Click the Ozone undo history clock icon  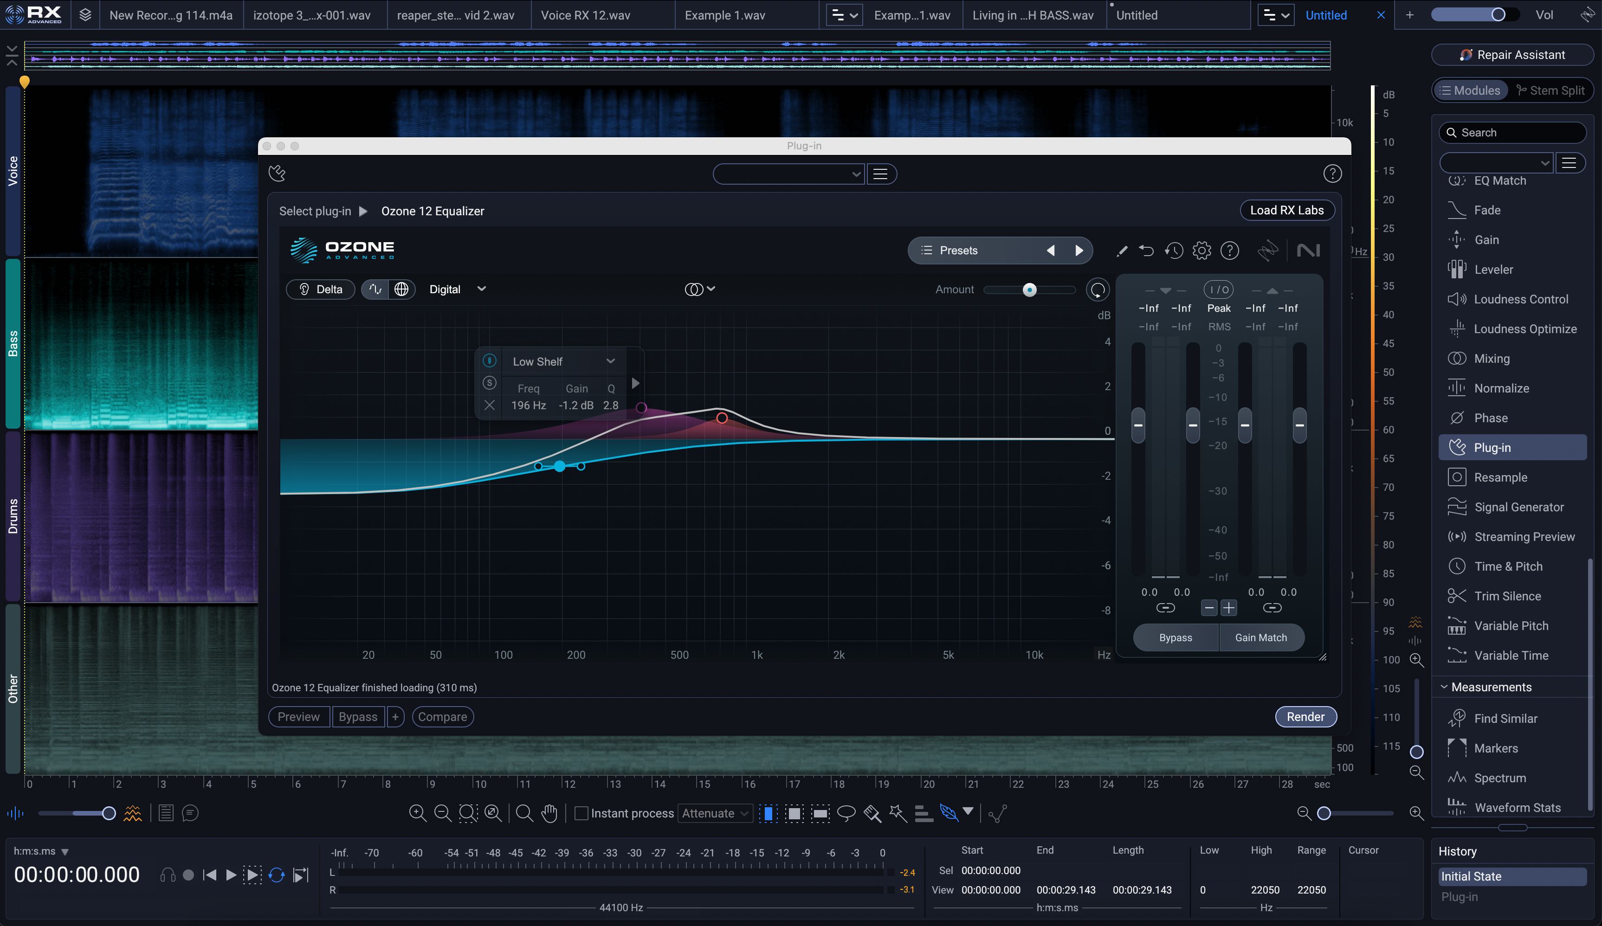click(1174, 251)
